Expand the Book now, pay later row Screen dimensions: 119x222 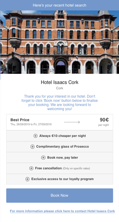[60, 158]
